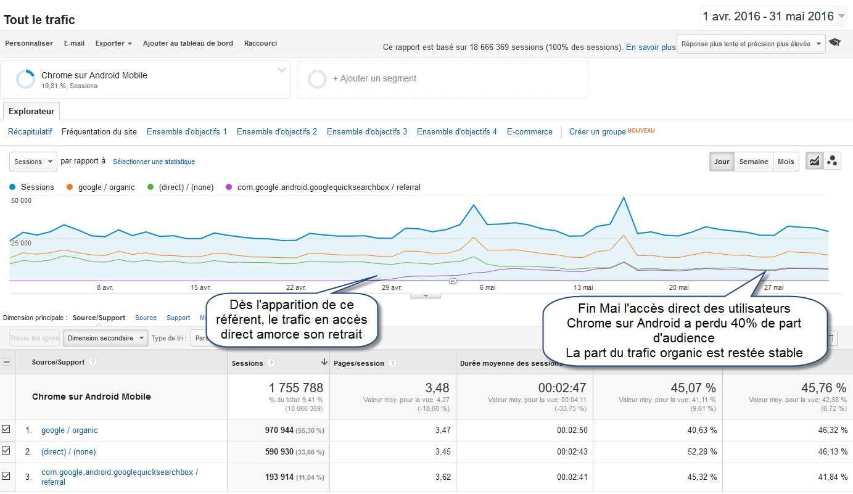Screen dimensions: 853x494
Task: Click the Durée moyenne des sessions header
Action: [511, 363]
